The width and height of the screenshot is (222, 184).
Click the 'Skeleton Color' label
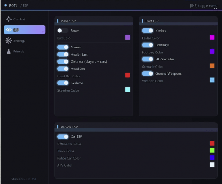tap(68, 90)
